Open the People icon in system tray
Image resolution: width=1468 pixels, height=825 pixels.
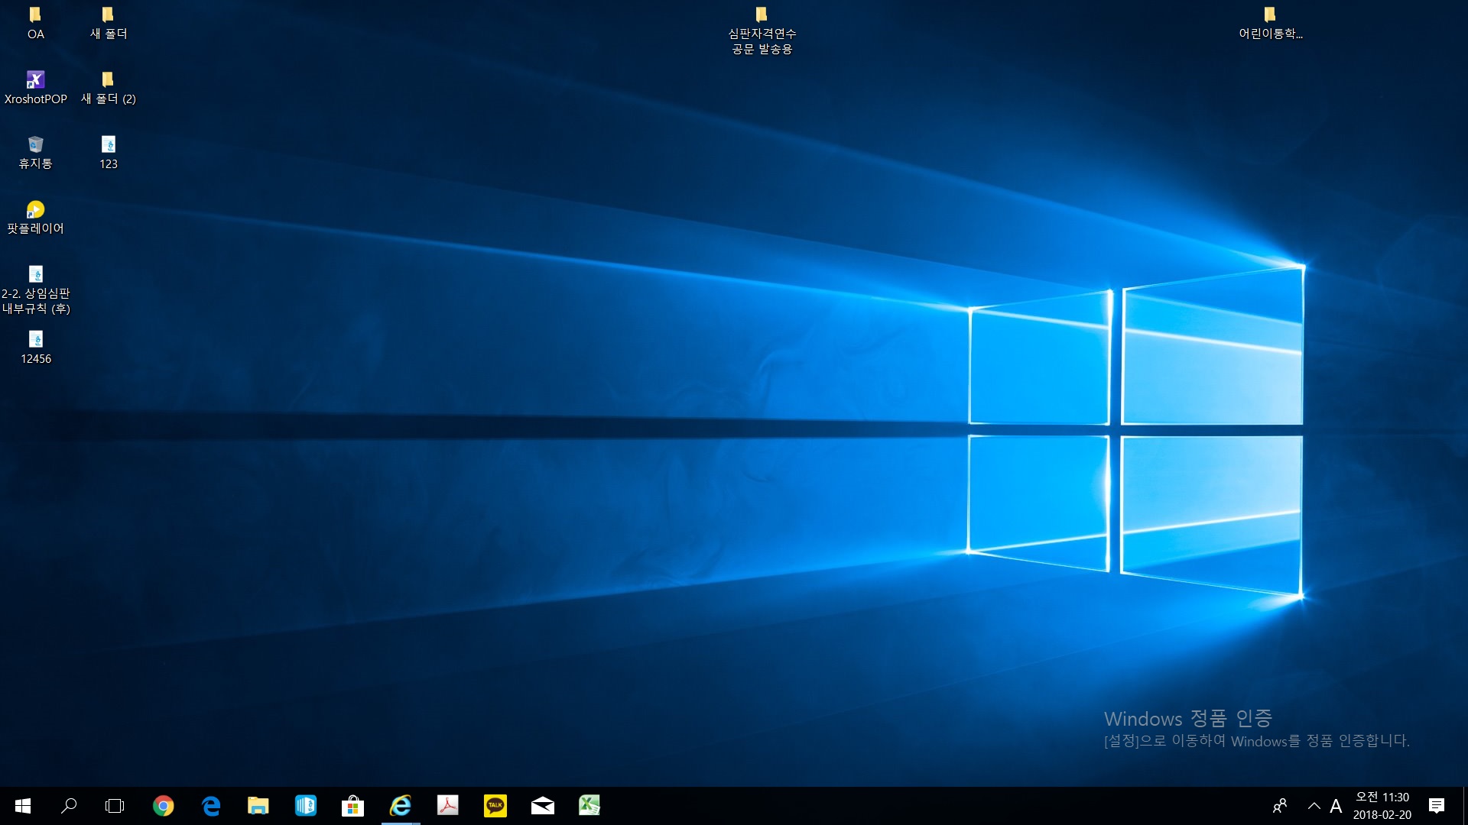[x=1279, y=806]
